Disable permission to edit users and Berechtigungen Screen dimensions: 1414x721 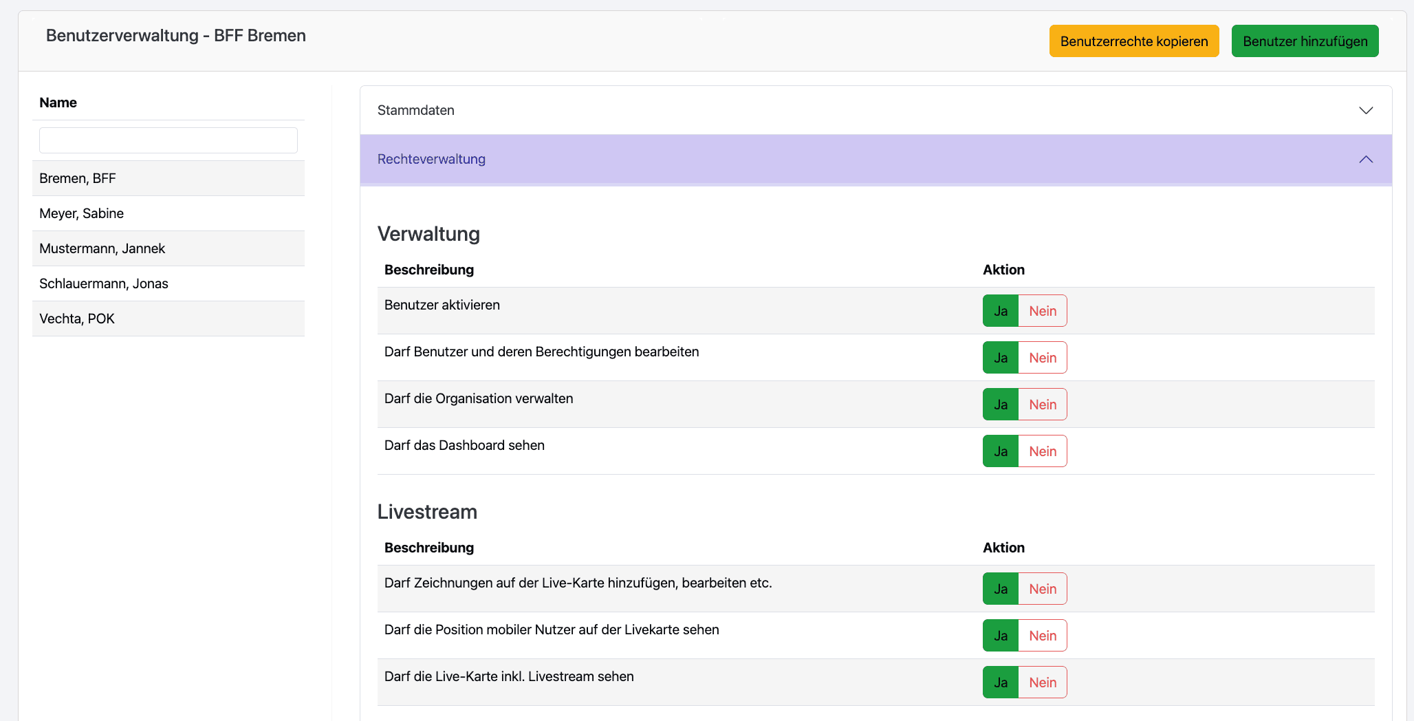click(1042, 358)
